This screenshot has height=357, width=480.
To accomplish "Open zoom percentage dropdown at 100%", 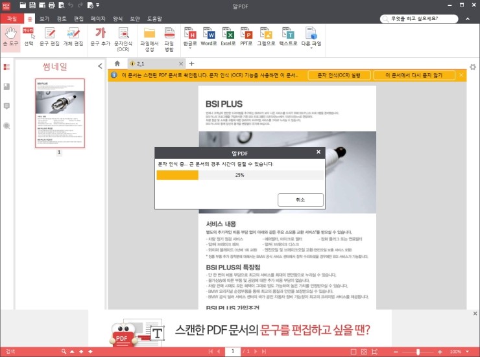I will coord(468,352).
